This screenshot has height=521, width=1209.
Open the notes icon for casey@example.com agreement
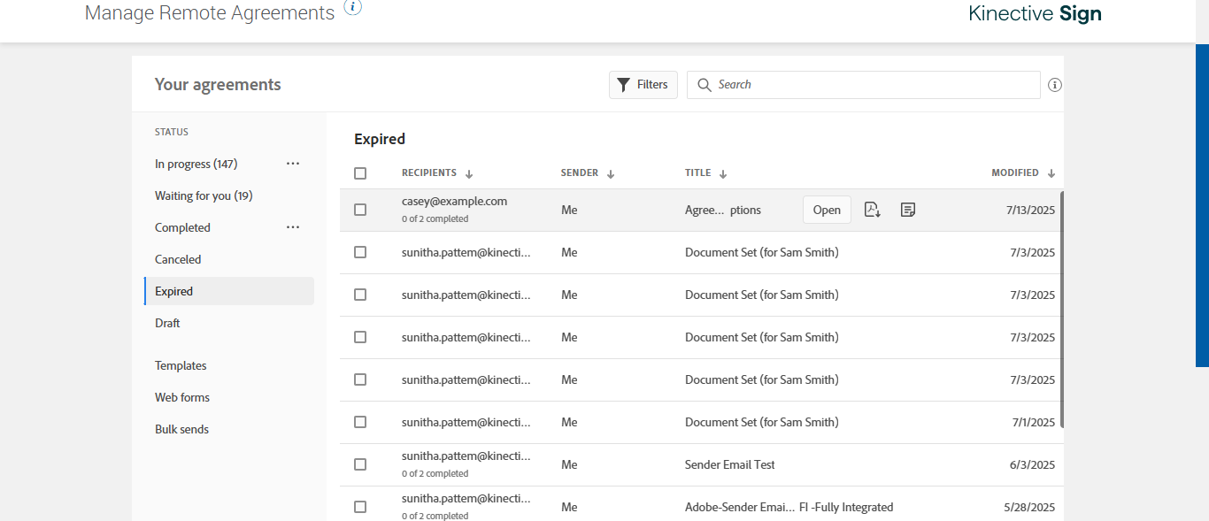(907, 210)
